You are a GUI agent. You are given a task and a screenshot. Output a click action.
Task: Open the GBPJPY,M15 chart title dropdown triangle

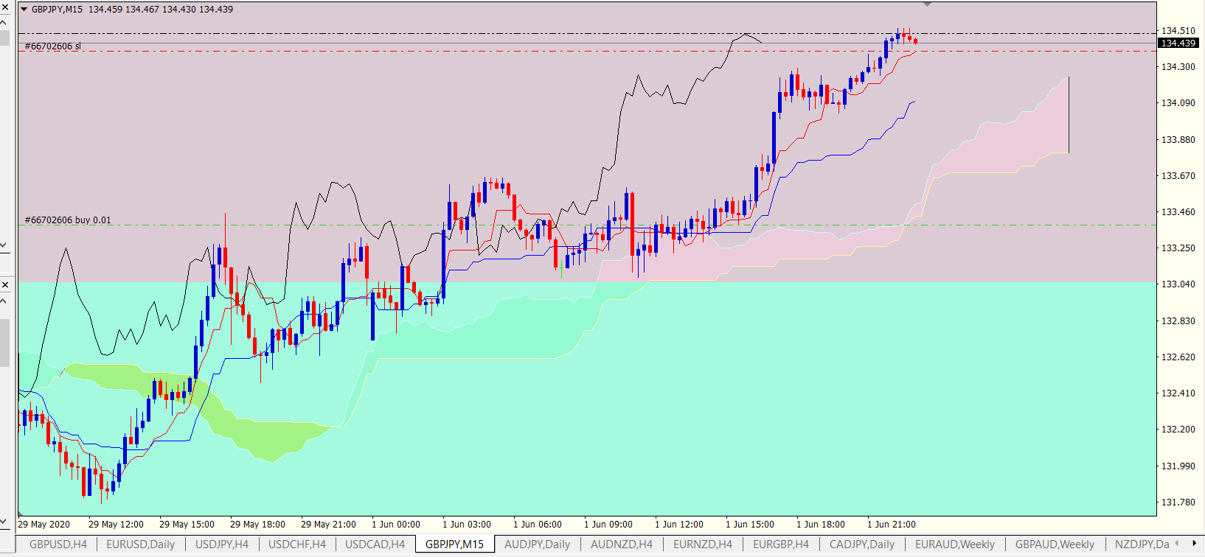click(x=24, y=10)
